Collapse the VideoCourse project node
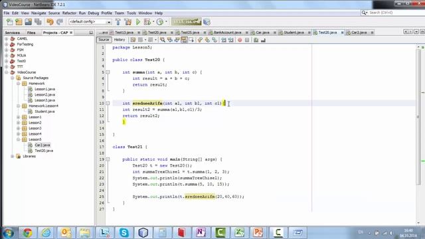 (7, 72)
